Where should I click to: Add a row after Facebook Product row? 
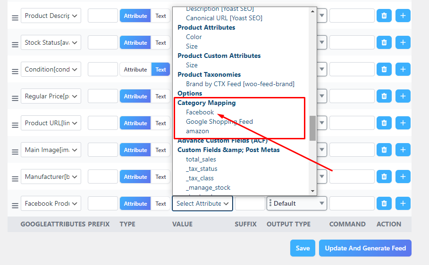pyautogui.click(x=403, y=203)
